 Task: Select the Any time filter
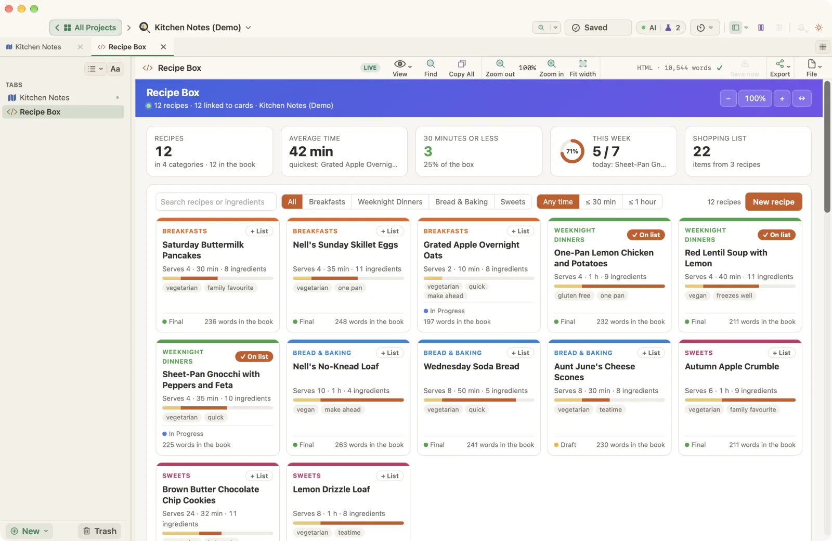pyautogui.click(x=558, y=202)
